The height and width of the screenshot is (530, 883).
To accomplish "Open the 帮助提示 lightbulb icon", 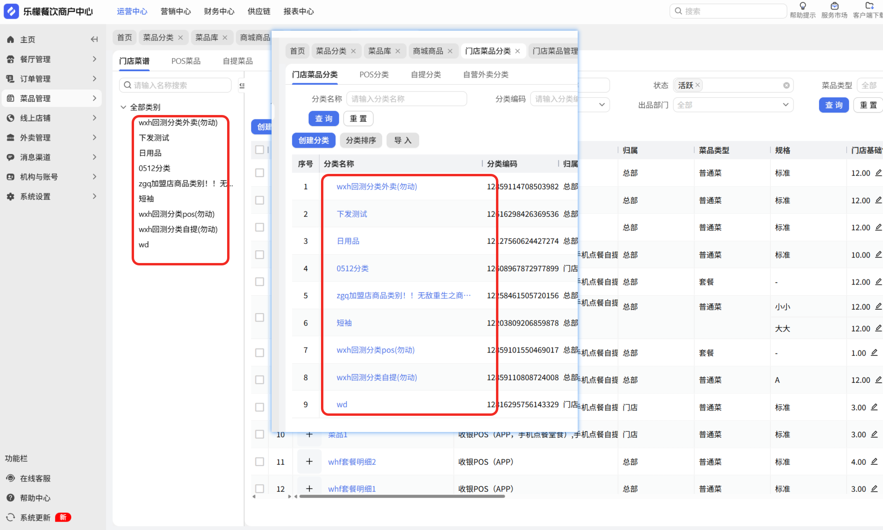I will coord(803,6).
